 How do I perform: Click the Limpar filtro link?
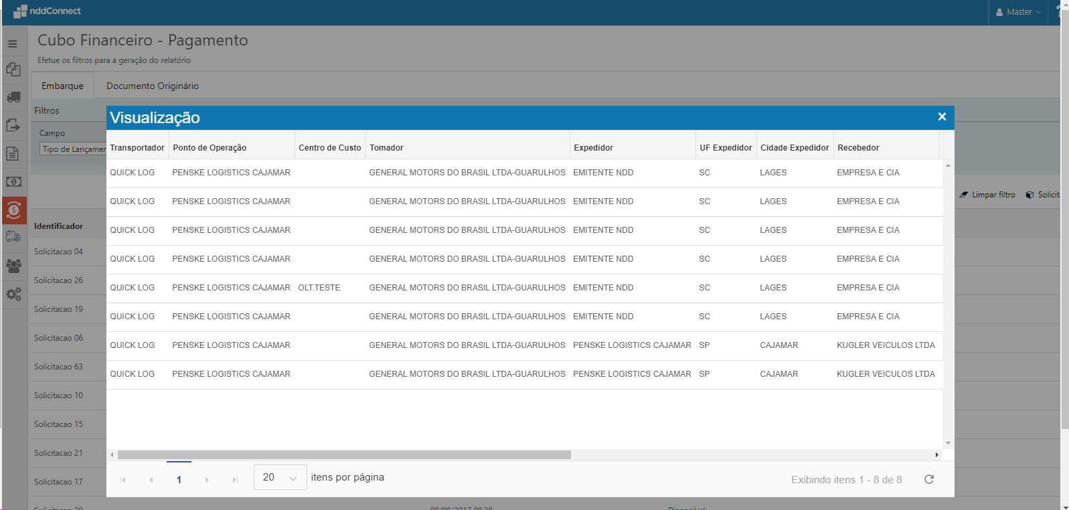point(993,195)
